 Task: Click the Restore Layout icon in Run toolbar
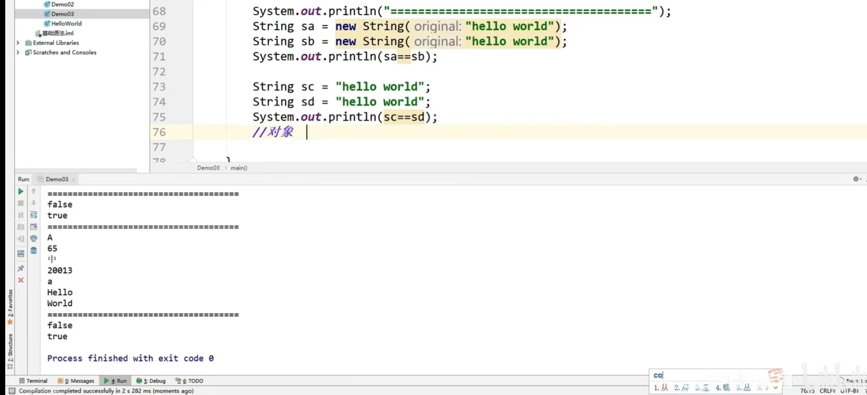[21, 254]
